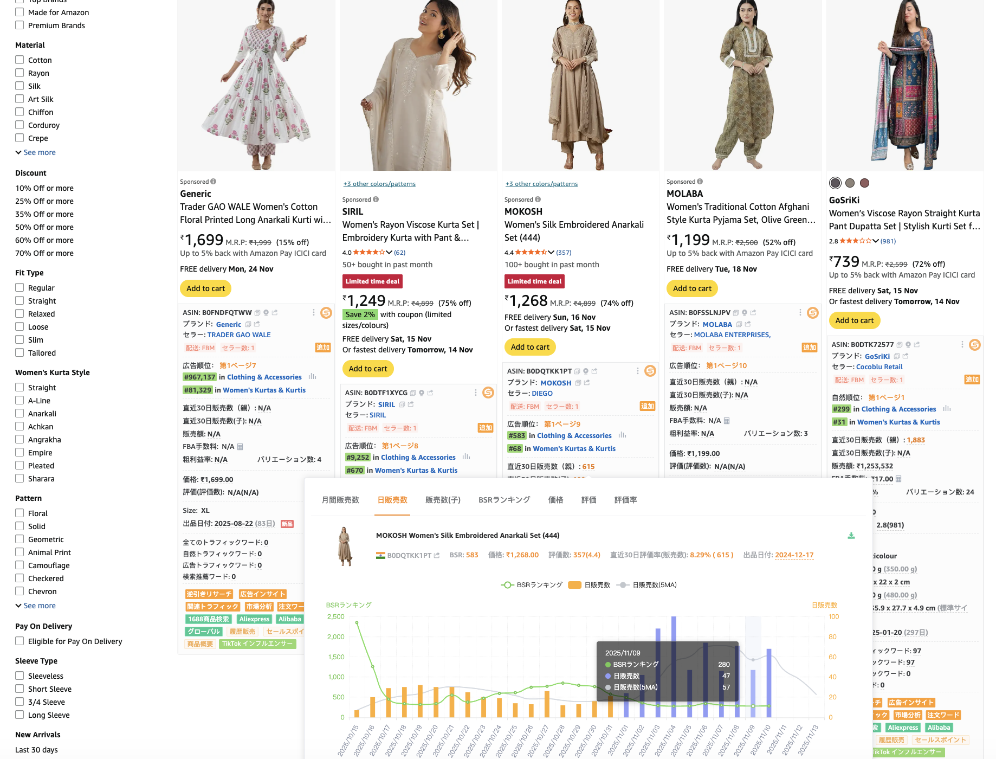This screenshot has height=759, width=996.
Task: Open bar chart icon next to Clothing & Accessories rank
Action: [313, 377]
